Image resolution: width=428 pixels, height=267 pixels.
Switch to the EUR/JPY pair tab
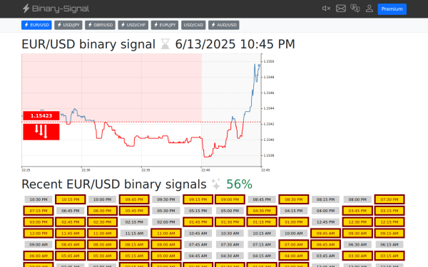pos(165,25)
